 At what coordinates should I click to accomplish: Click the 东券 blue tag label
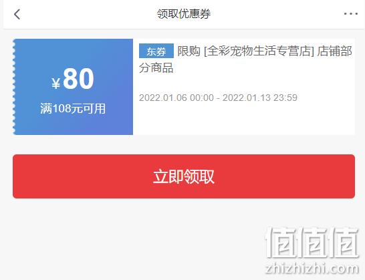(x=156, y=51)
